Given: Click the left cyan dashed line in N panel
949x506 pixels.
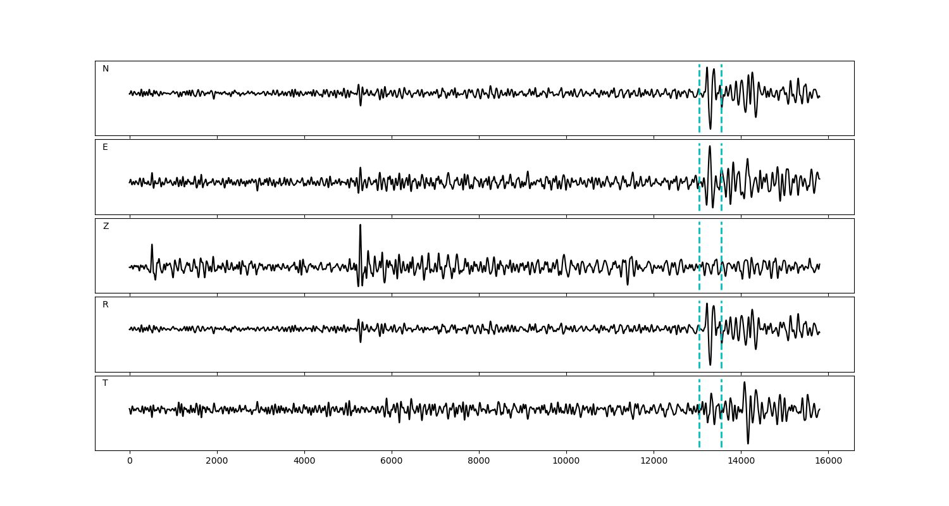Looking at the screenshot, I should 699,114.
